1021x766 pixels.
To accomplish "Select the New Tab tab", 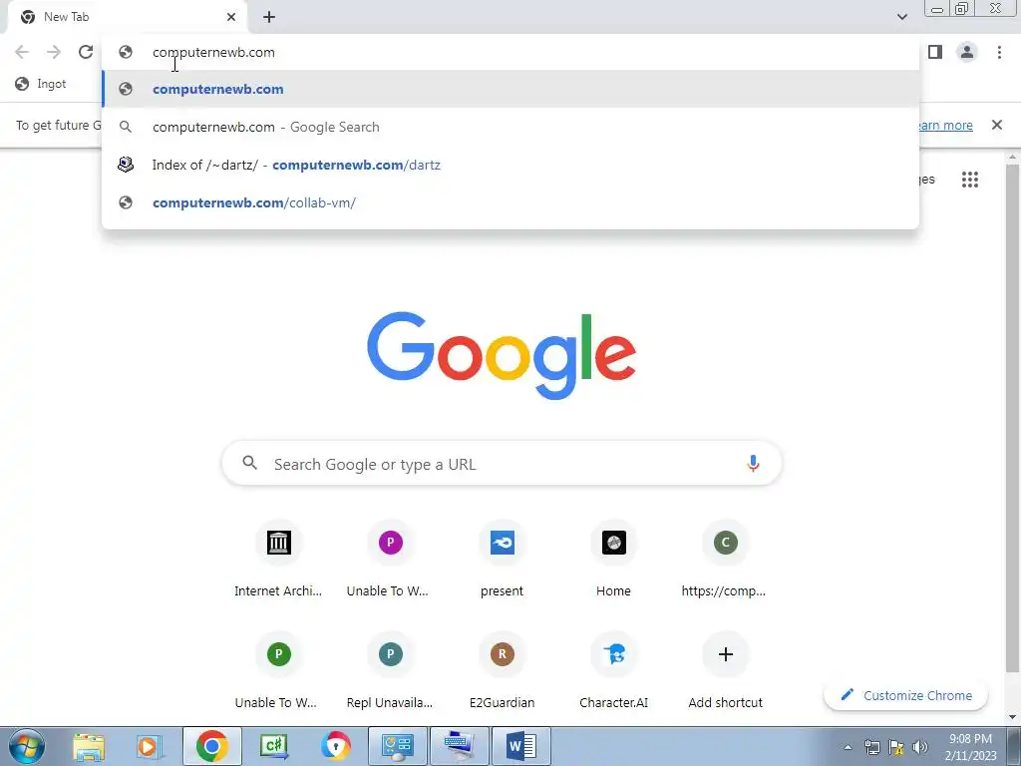I will (127, 17).
